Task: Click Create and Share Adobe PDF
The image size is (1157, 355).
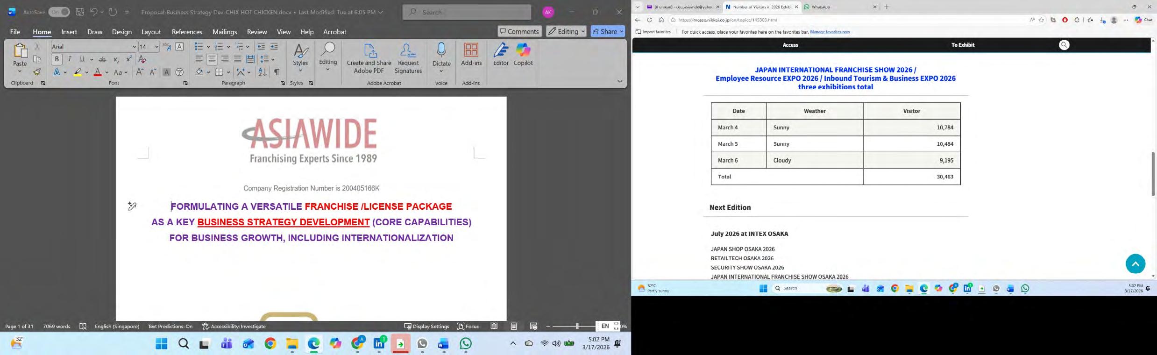Action: click(369, 58)
